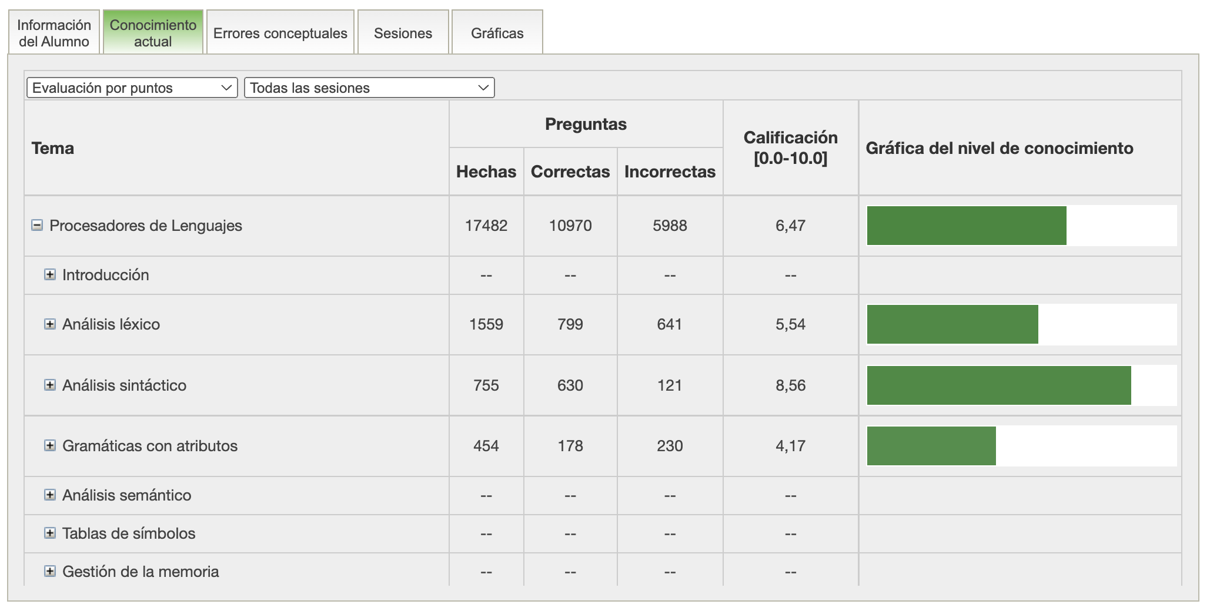Go to the Sesiones tab
The height and width of the screenshot is (611, 1210).
pyautogui.click(x=403, y=33)
